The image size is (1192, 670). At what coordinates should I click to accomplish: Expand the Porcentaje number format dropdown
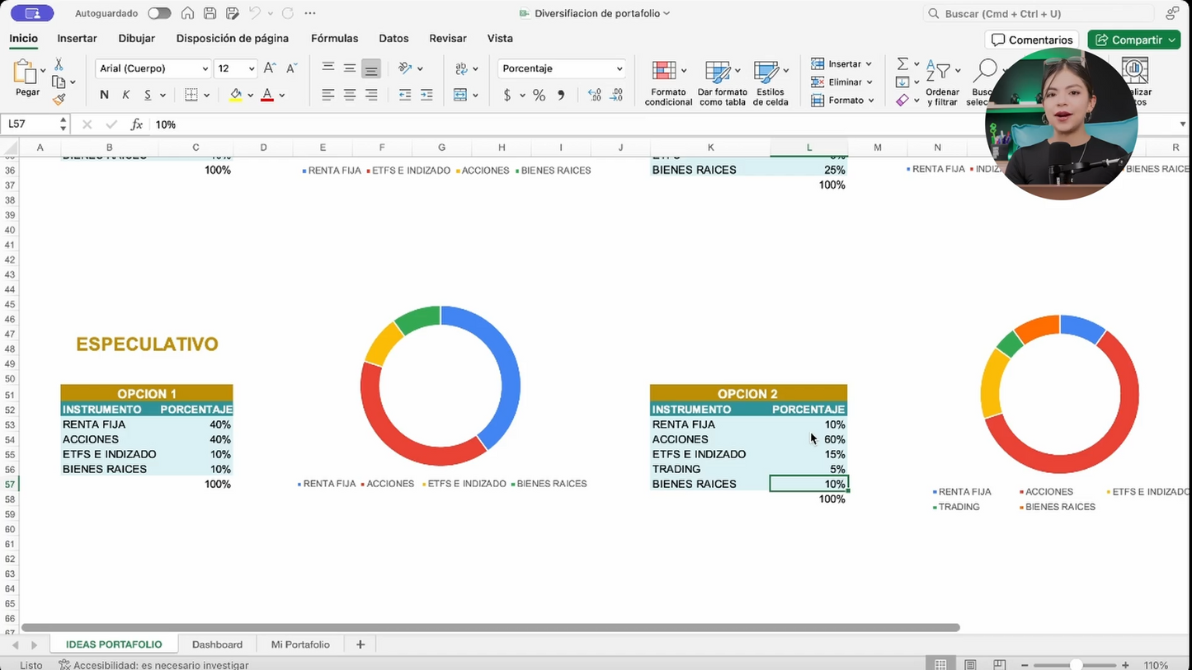tap(619, 69)
